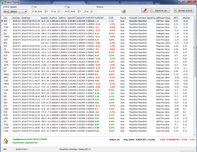The image size is (197, 152).
Task: Click the green refresh icon beside the filter field
Action: click(124, 11)
